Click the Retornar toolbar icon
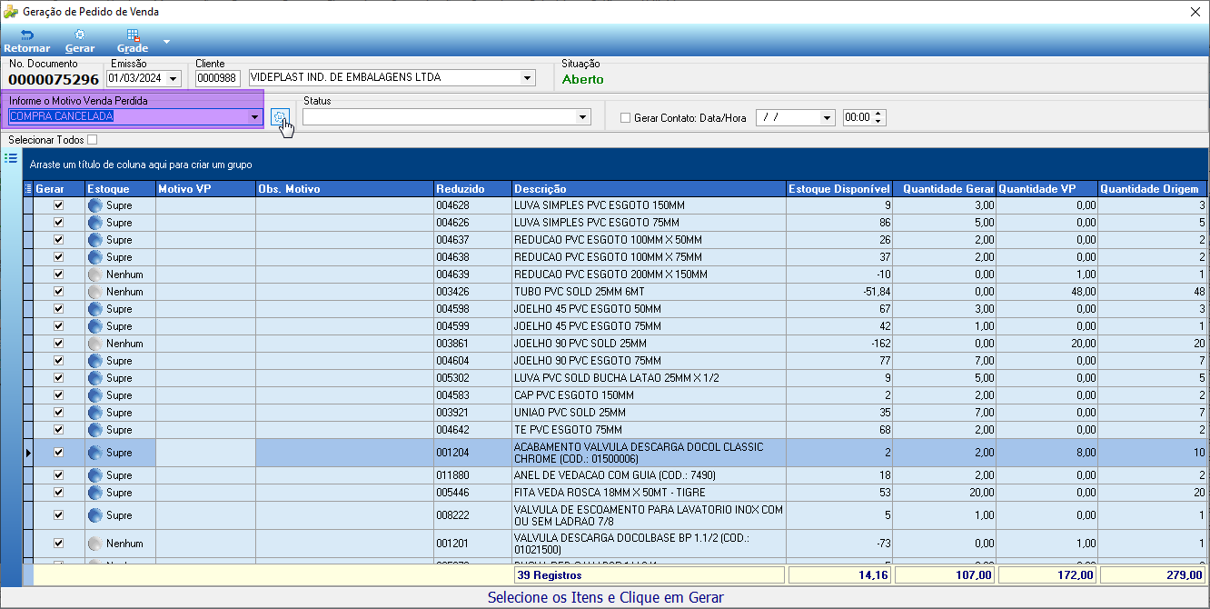 [26, 35]
